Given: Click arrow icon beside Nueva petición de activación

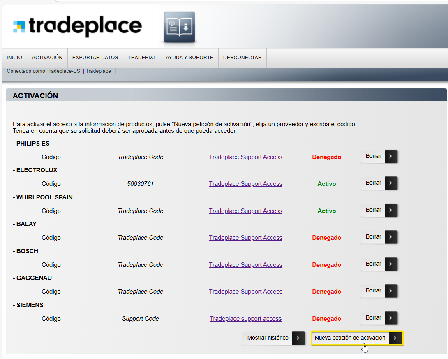Looking at the screenshot, I should pos(395,338).
